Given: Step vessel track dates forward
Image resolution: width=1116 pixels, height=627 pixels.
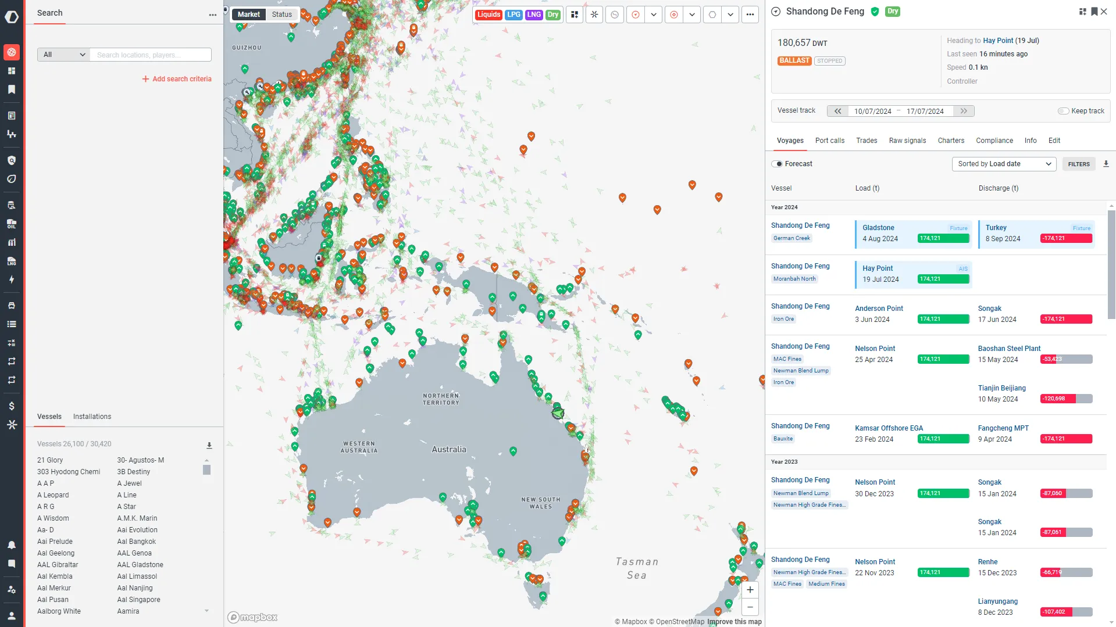Looking at the screenshot, I should click(x=964, y=111).
